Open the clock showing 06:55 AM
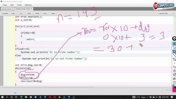 (x=165, y=97)
